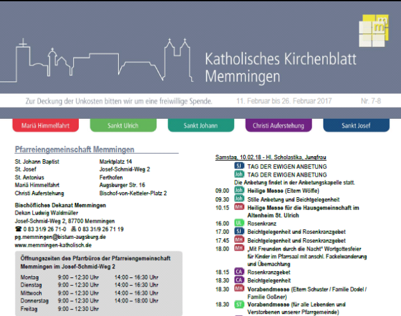Image resolution: width=401 pixels, height=316 pixels.
Task: Click the 18.15 Rosenkranzgebet text
Action: (269, 272)
